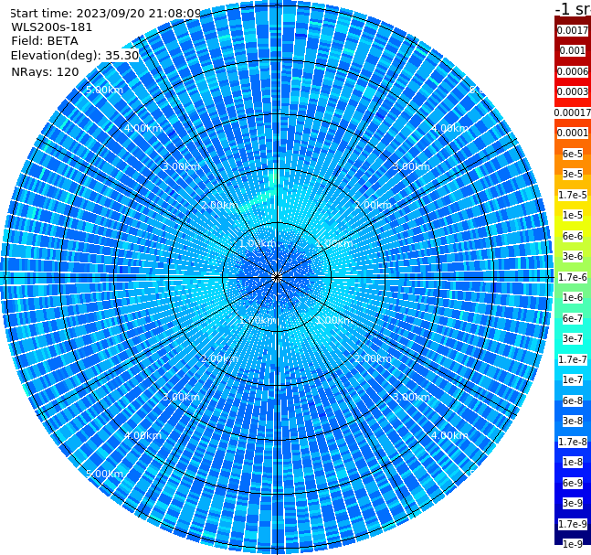The height and width of the screenshot is (555, 591).
Task: Click the 3.00km range label in lower-left quadrant
Action: point(181,397)
